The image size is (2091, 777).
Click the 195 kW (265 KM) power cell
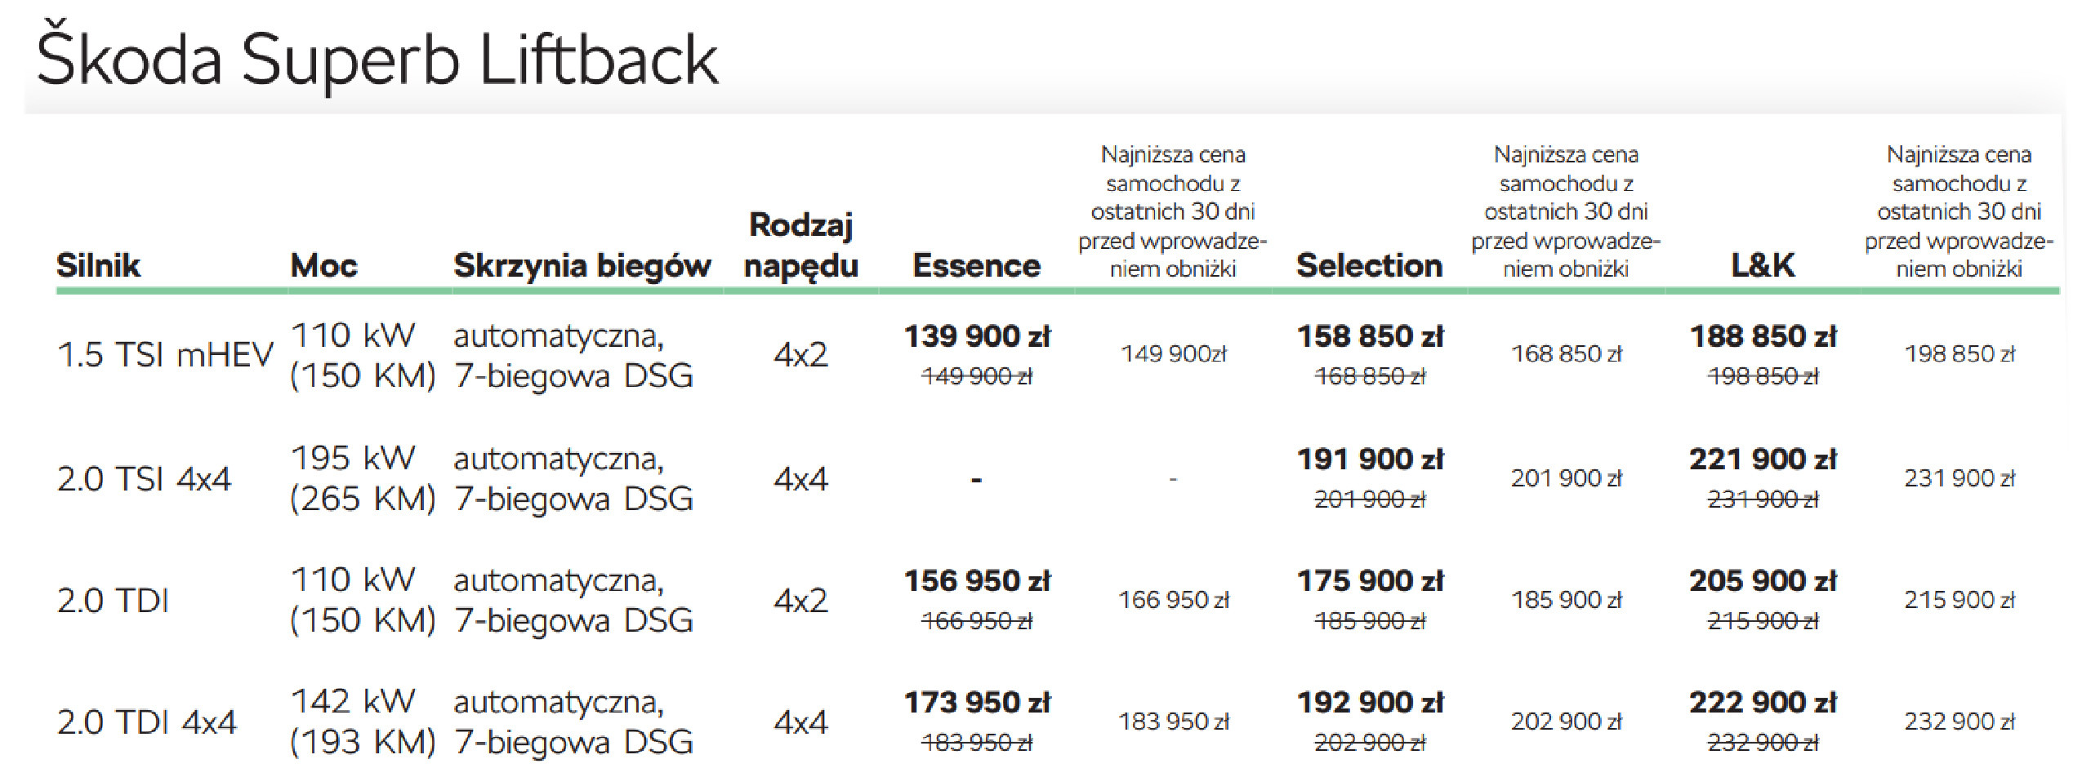(363, 478)
